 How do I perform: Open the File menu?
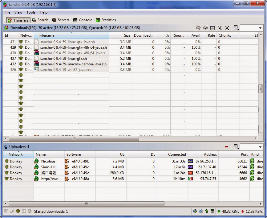pyautogui.click(x=7, y=12)
